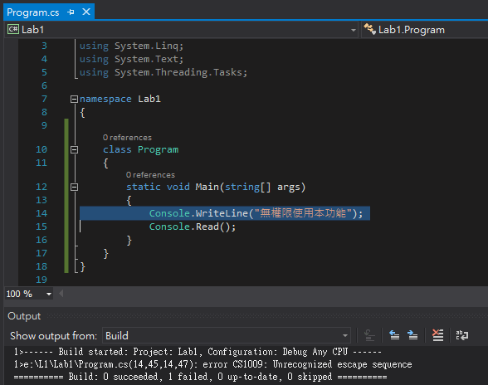Clear all Output pane text
The width and height of the screenshot is (488, 385).
[437, 335]
